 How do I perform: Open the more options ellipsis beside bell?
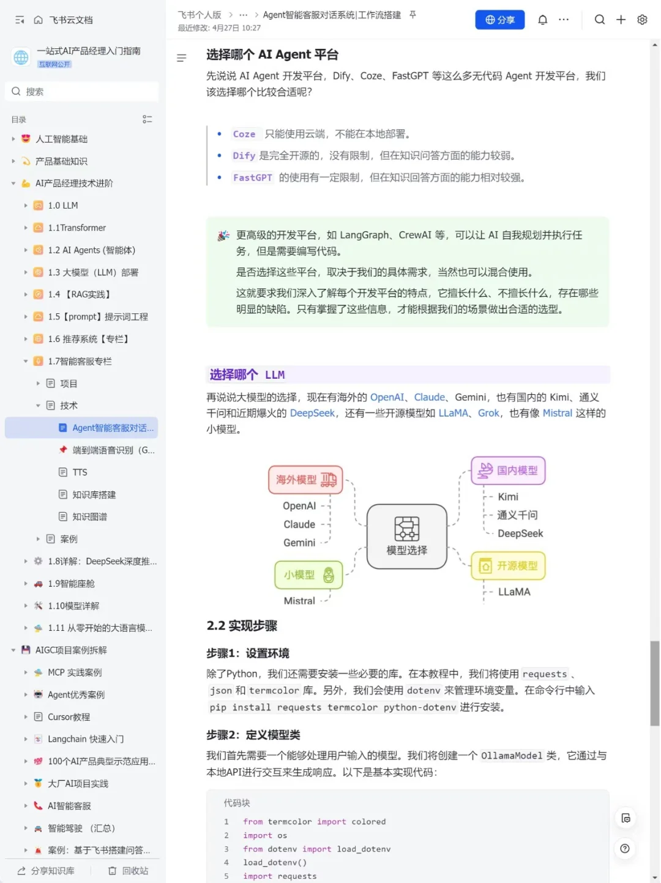564,20
